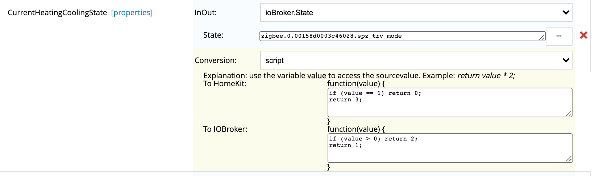
Task: Focus the To IOBroker script textarea
Action: point(450,148)
